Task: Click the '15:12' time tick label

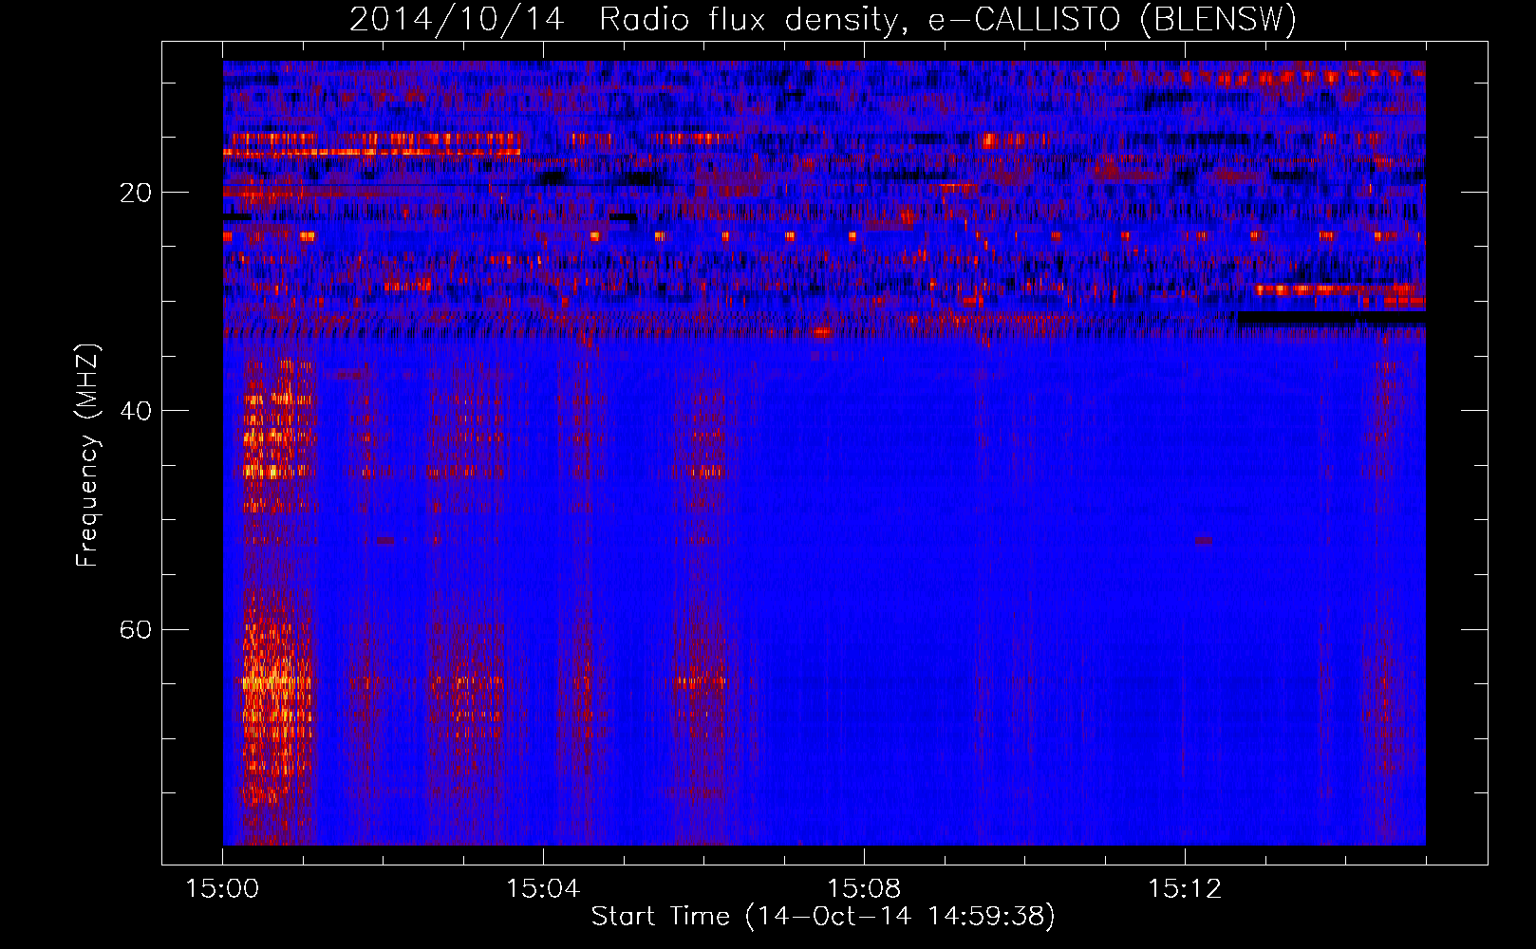Action: pyautogui.click(x=1185, y=889)
